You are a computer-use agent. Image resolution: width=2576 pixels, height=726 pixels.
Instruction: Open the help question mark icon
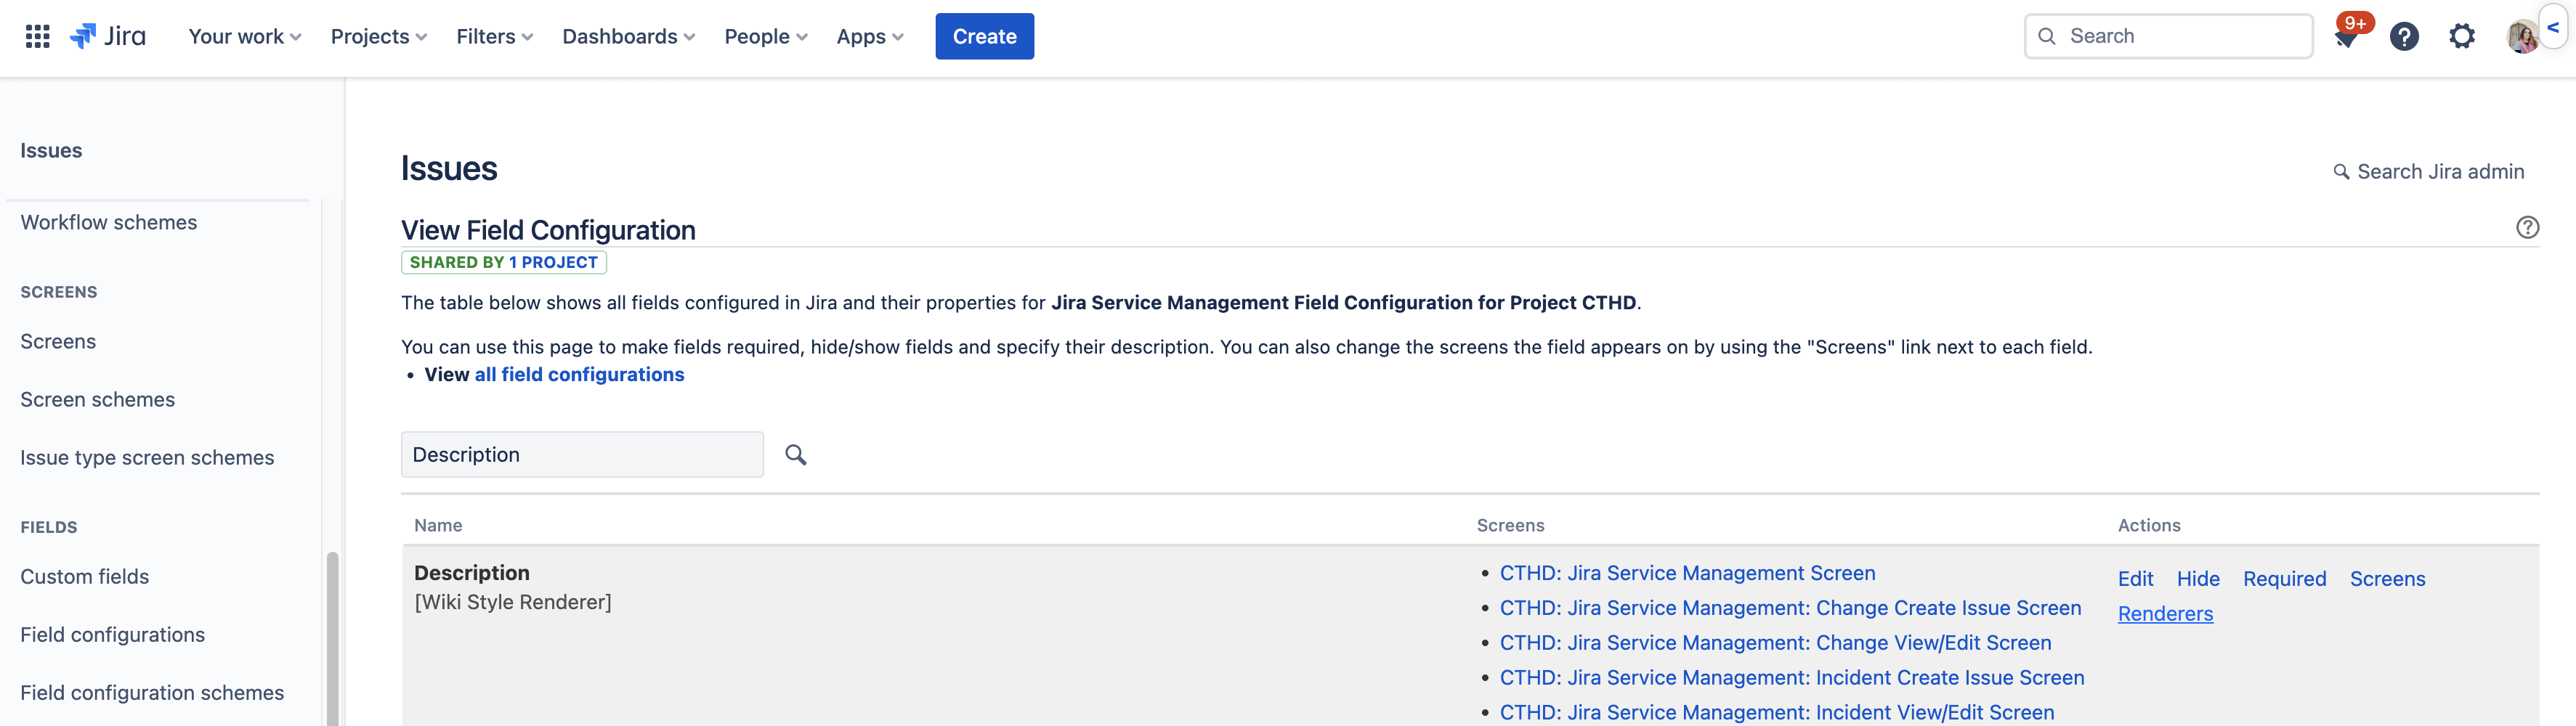point(2403,37)
